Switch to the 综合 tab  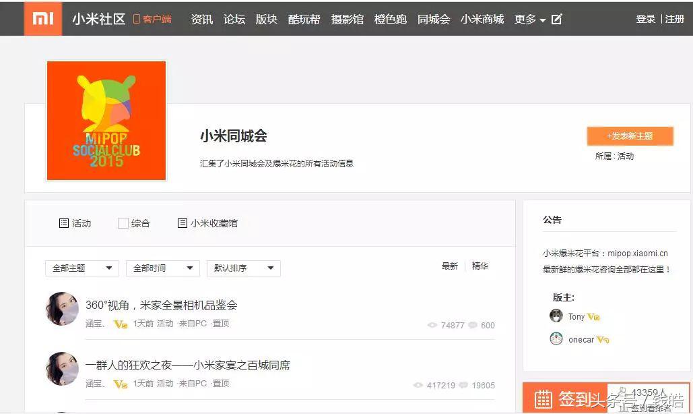[x=135, y=223]
